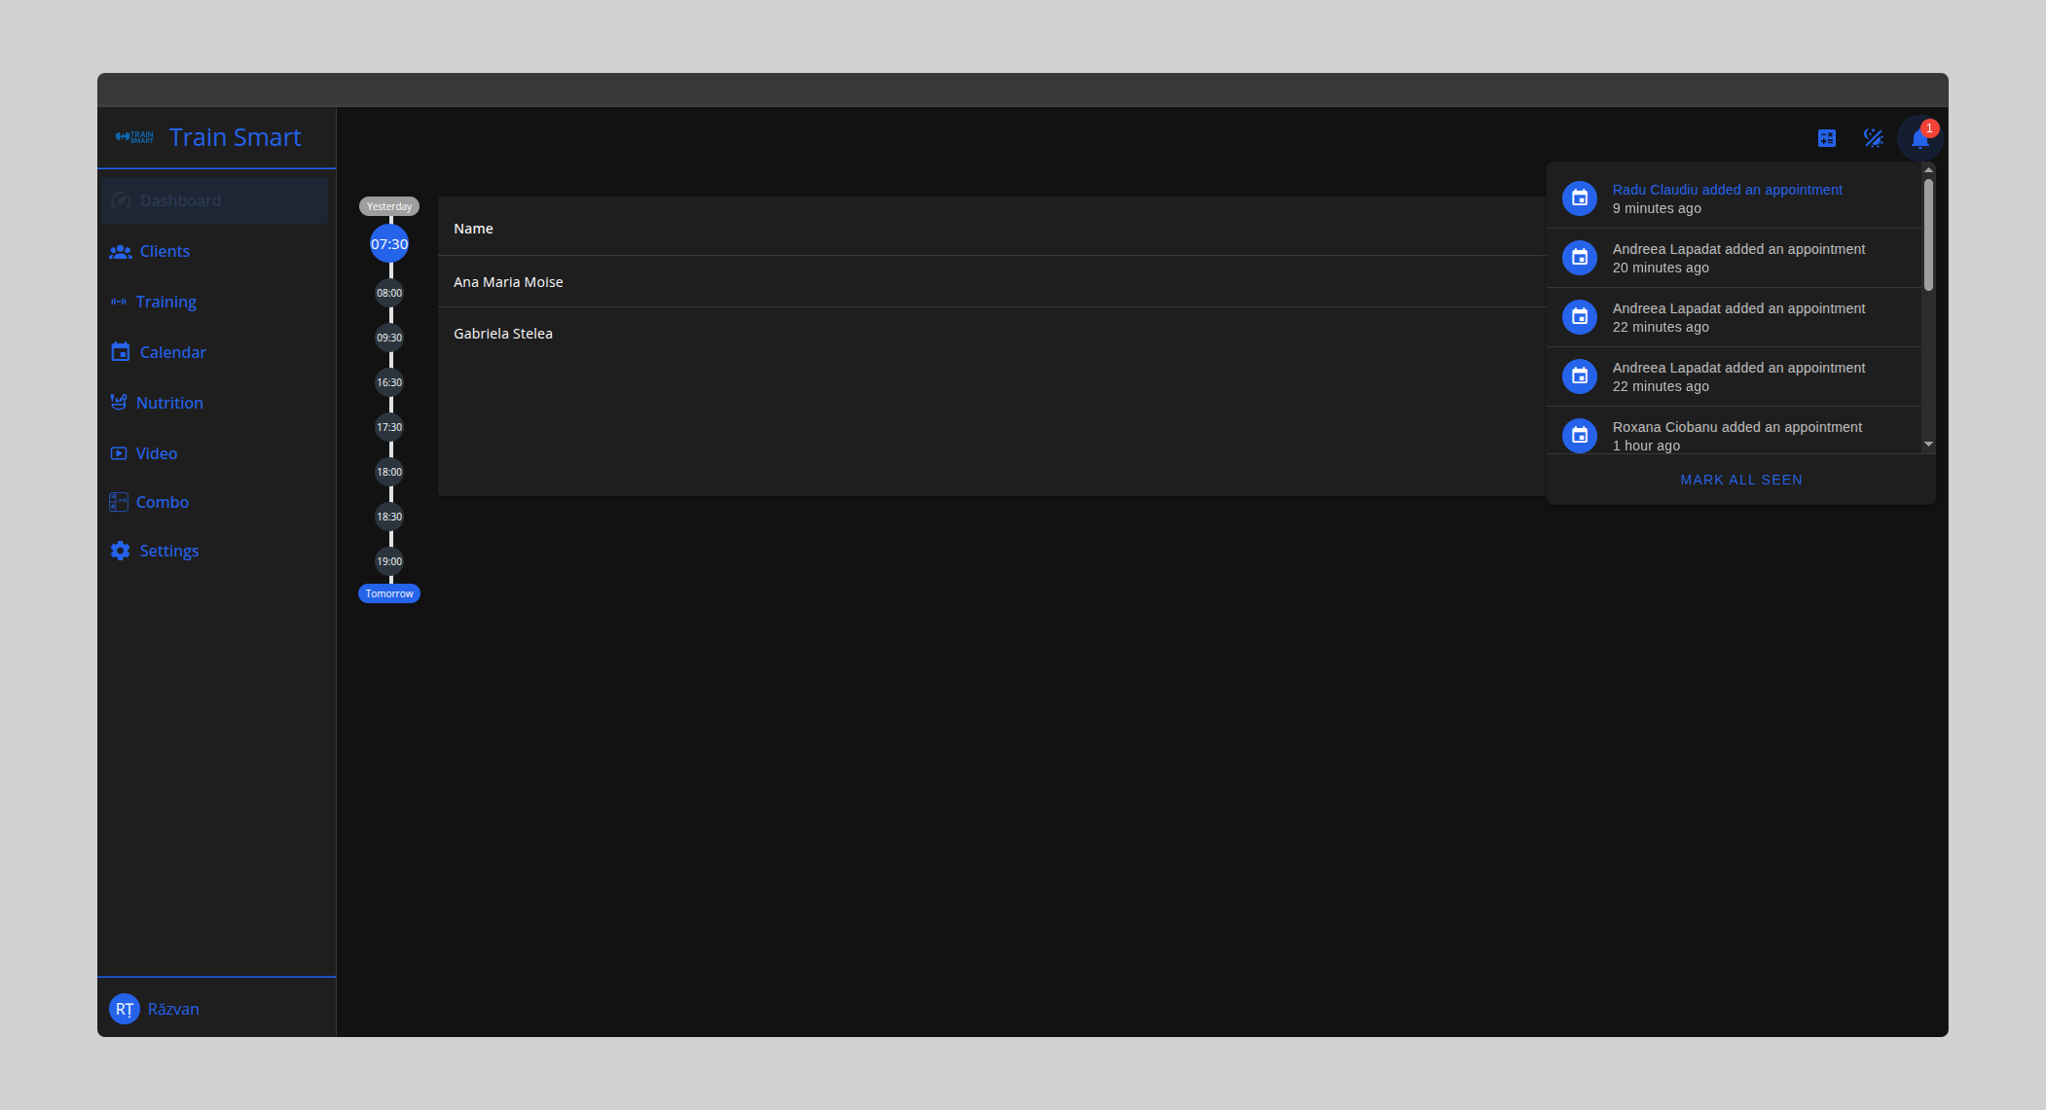Click the calculator icon in the top bar
The height and width of the screenshot is (1110, 2046).
[x=1827, y=138]
